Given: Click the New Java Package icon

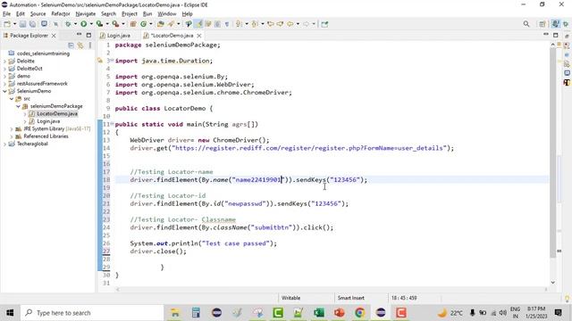Looking at the screenshot, I should click(133, 24).
